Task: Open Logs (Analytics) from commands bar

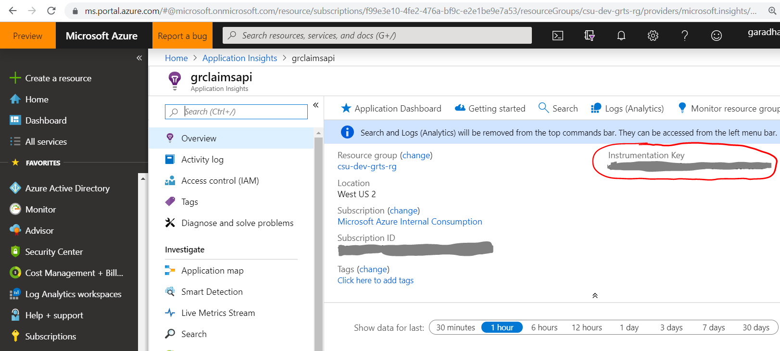Action: [x=627, y=109]
